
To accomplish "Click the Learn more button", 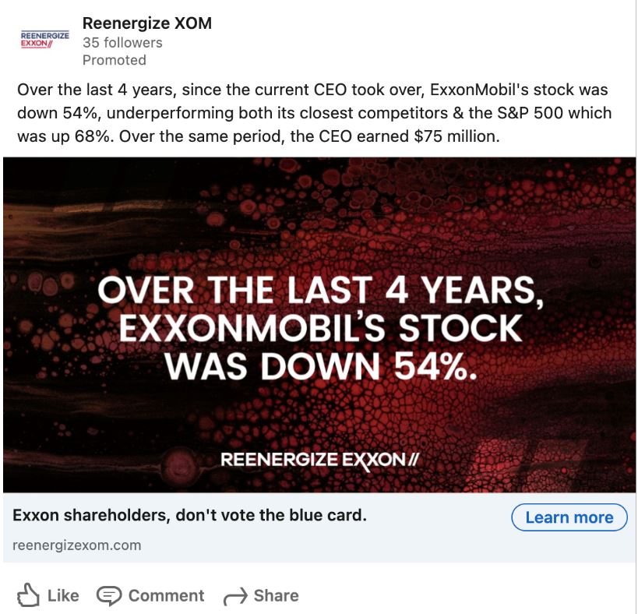I will tap(569, 517).
